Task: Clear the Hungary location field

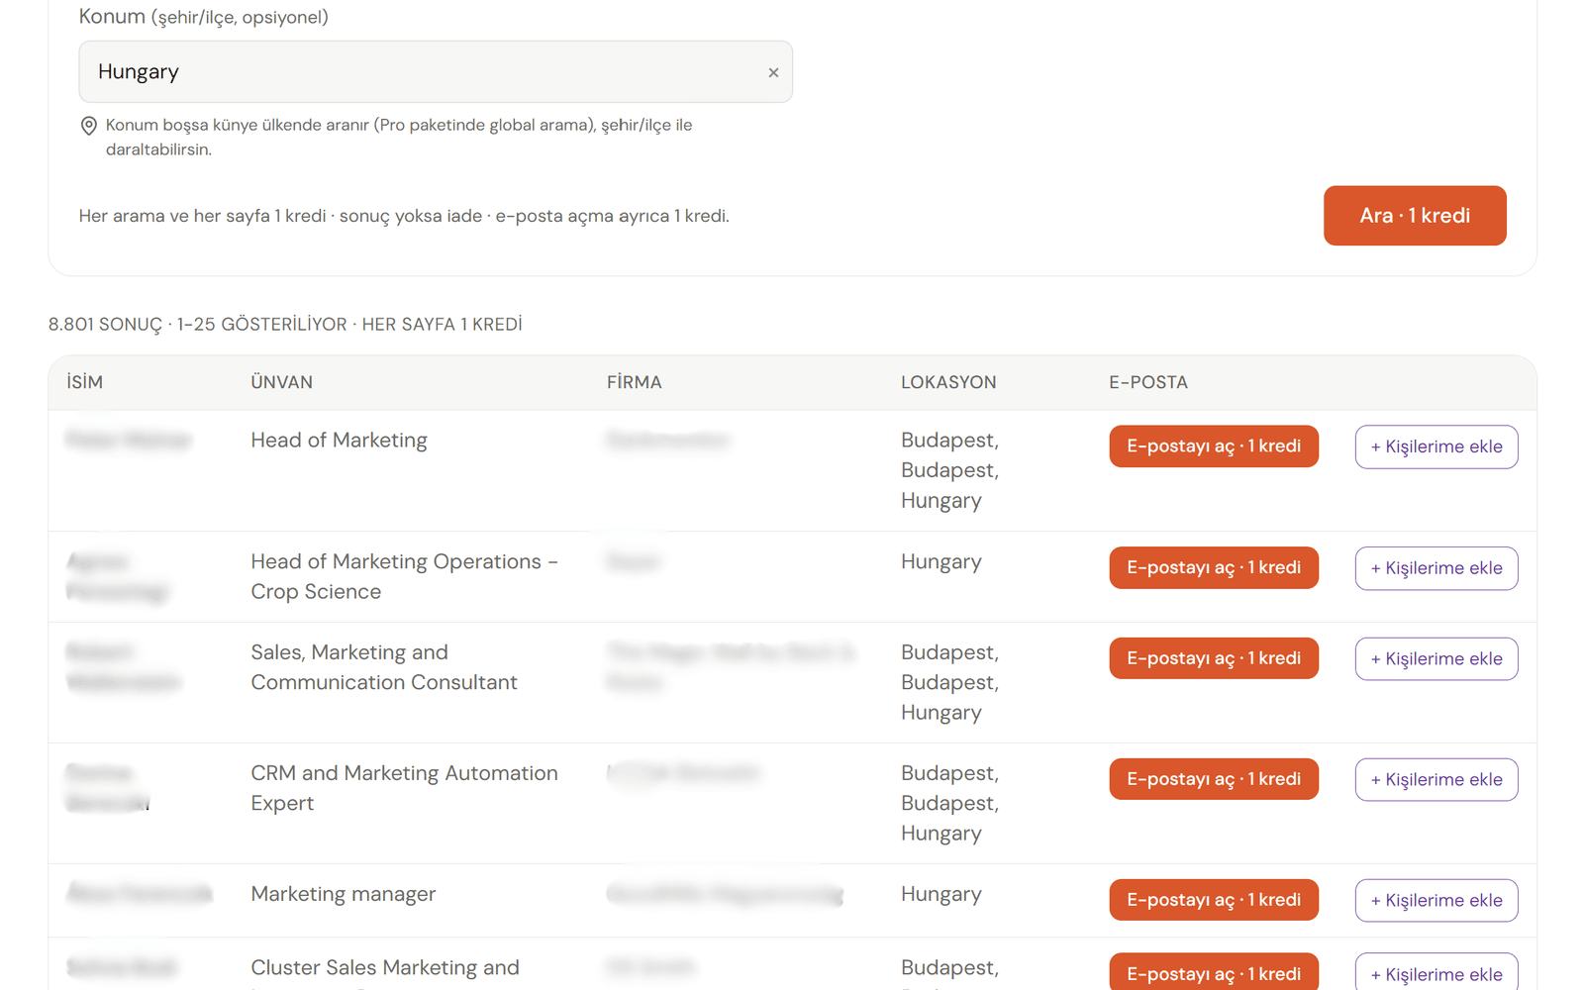Action: (x=773, y=72)
